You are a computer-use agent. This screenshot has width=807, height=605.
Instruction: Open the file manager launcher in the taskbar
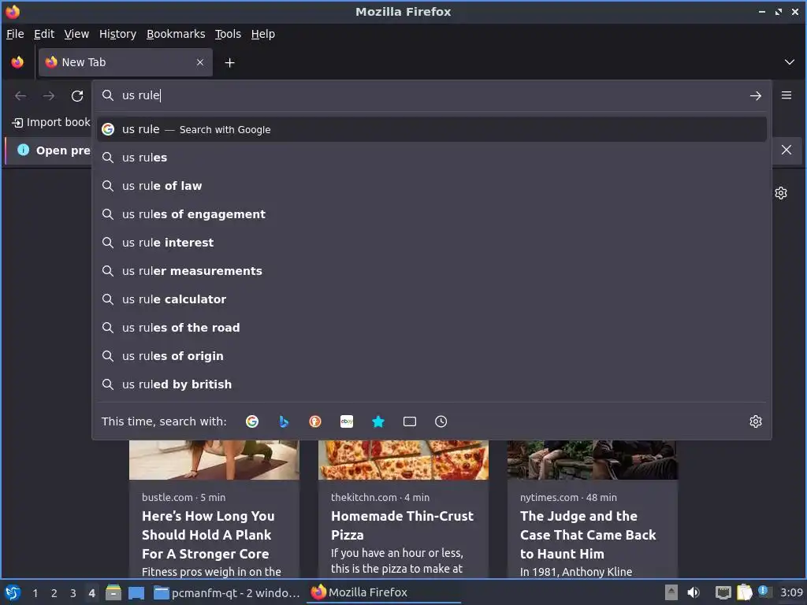(x=113, y=592)
